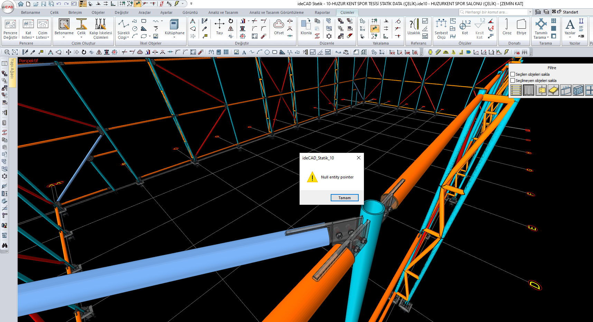Click the circle tool in İlkel Objeler
The width and height of the screenshot is (593, 322).
(x=135, y=29)
